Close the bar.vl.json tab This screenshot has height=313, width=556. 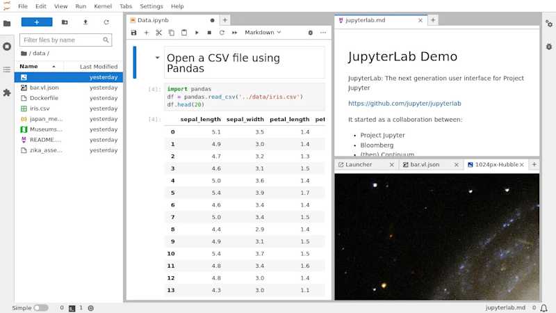(x=457, y=165)
